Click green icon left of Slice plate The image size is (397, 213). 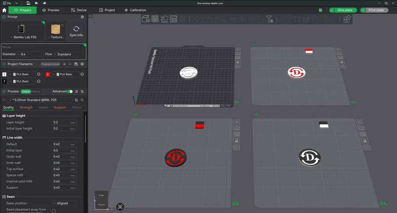(320, 10)
